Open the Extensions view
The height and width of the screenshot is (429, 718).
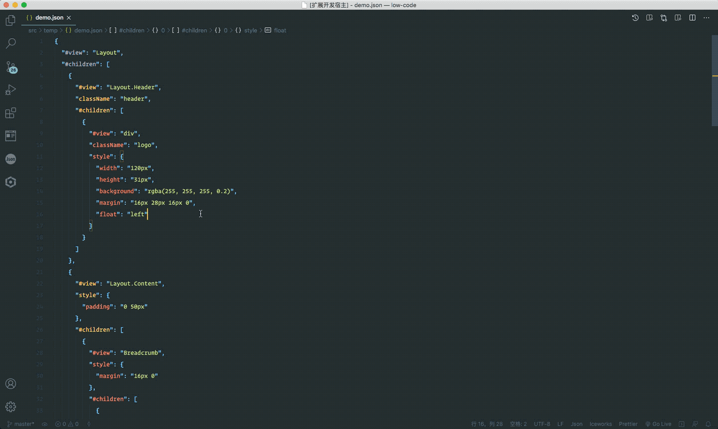(x=11, y=113)
